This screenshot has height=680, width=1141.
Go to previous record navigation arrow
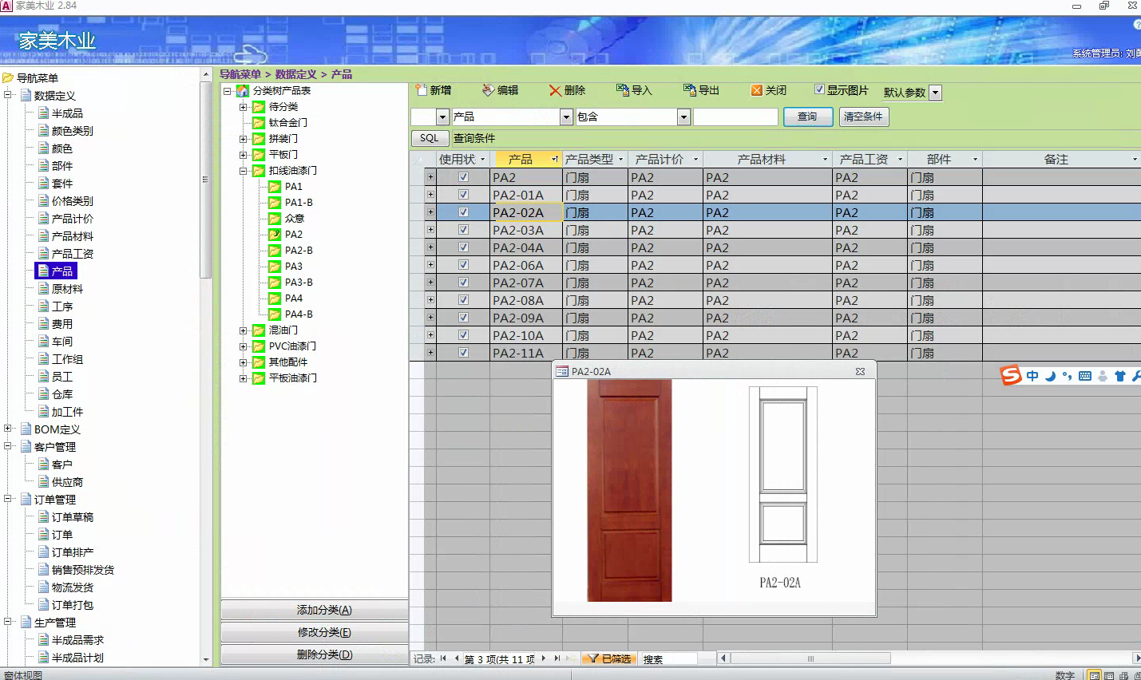point(457,658)
